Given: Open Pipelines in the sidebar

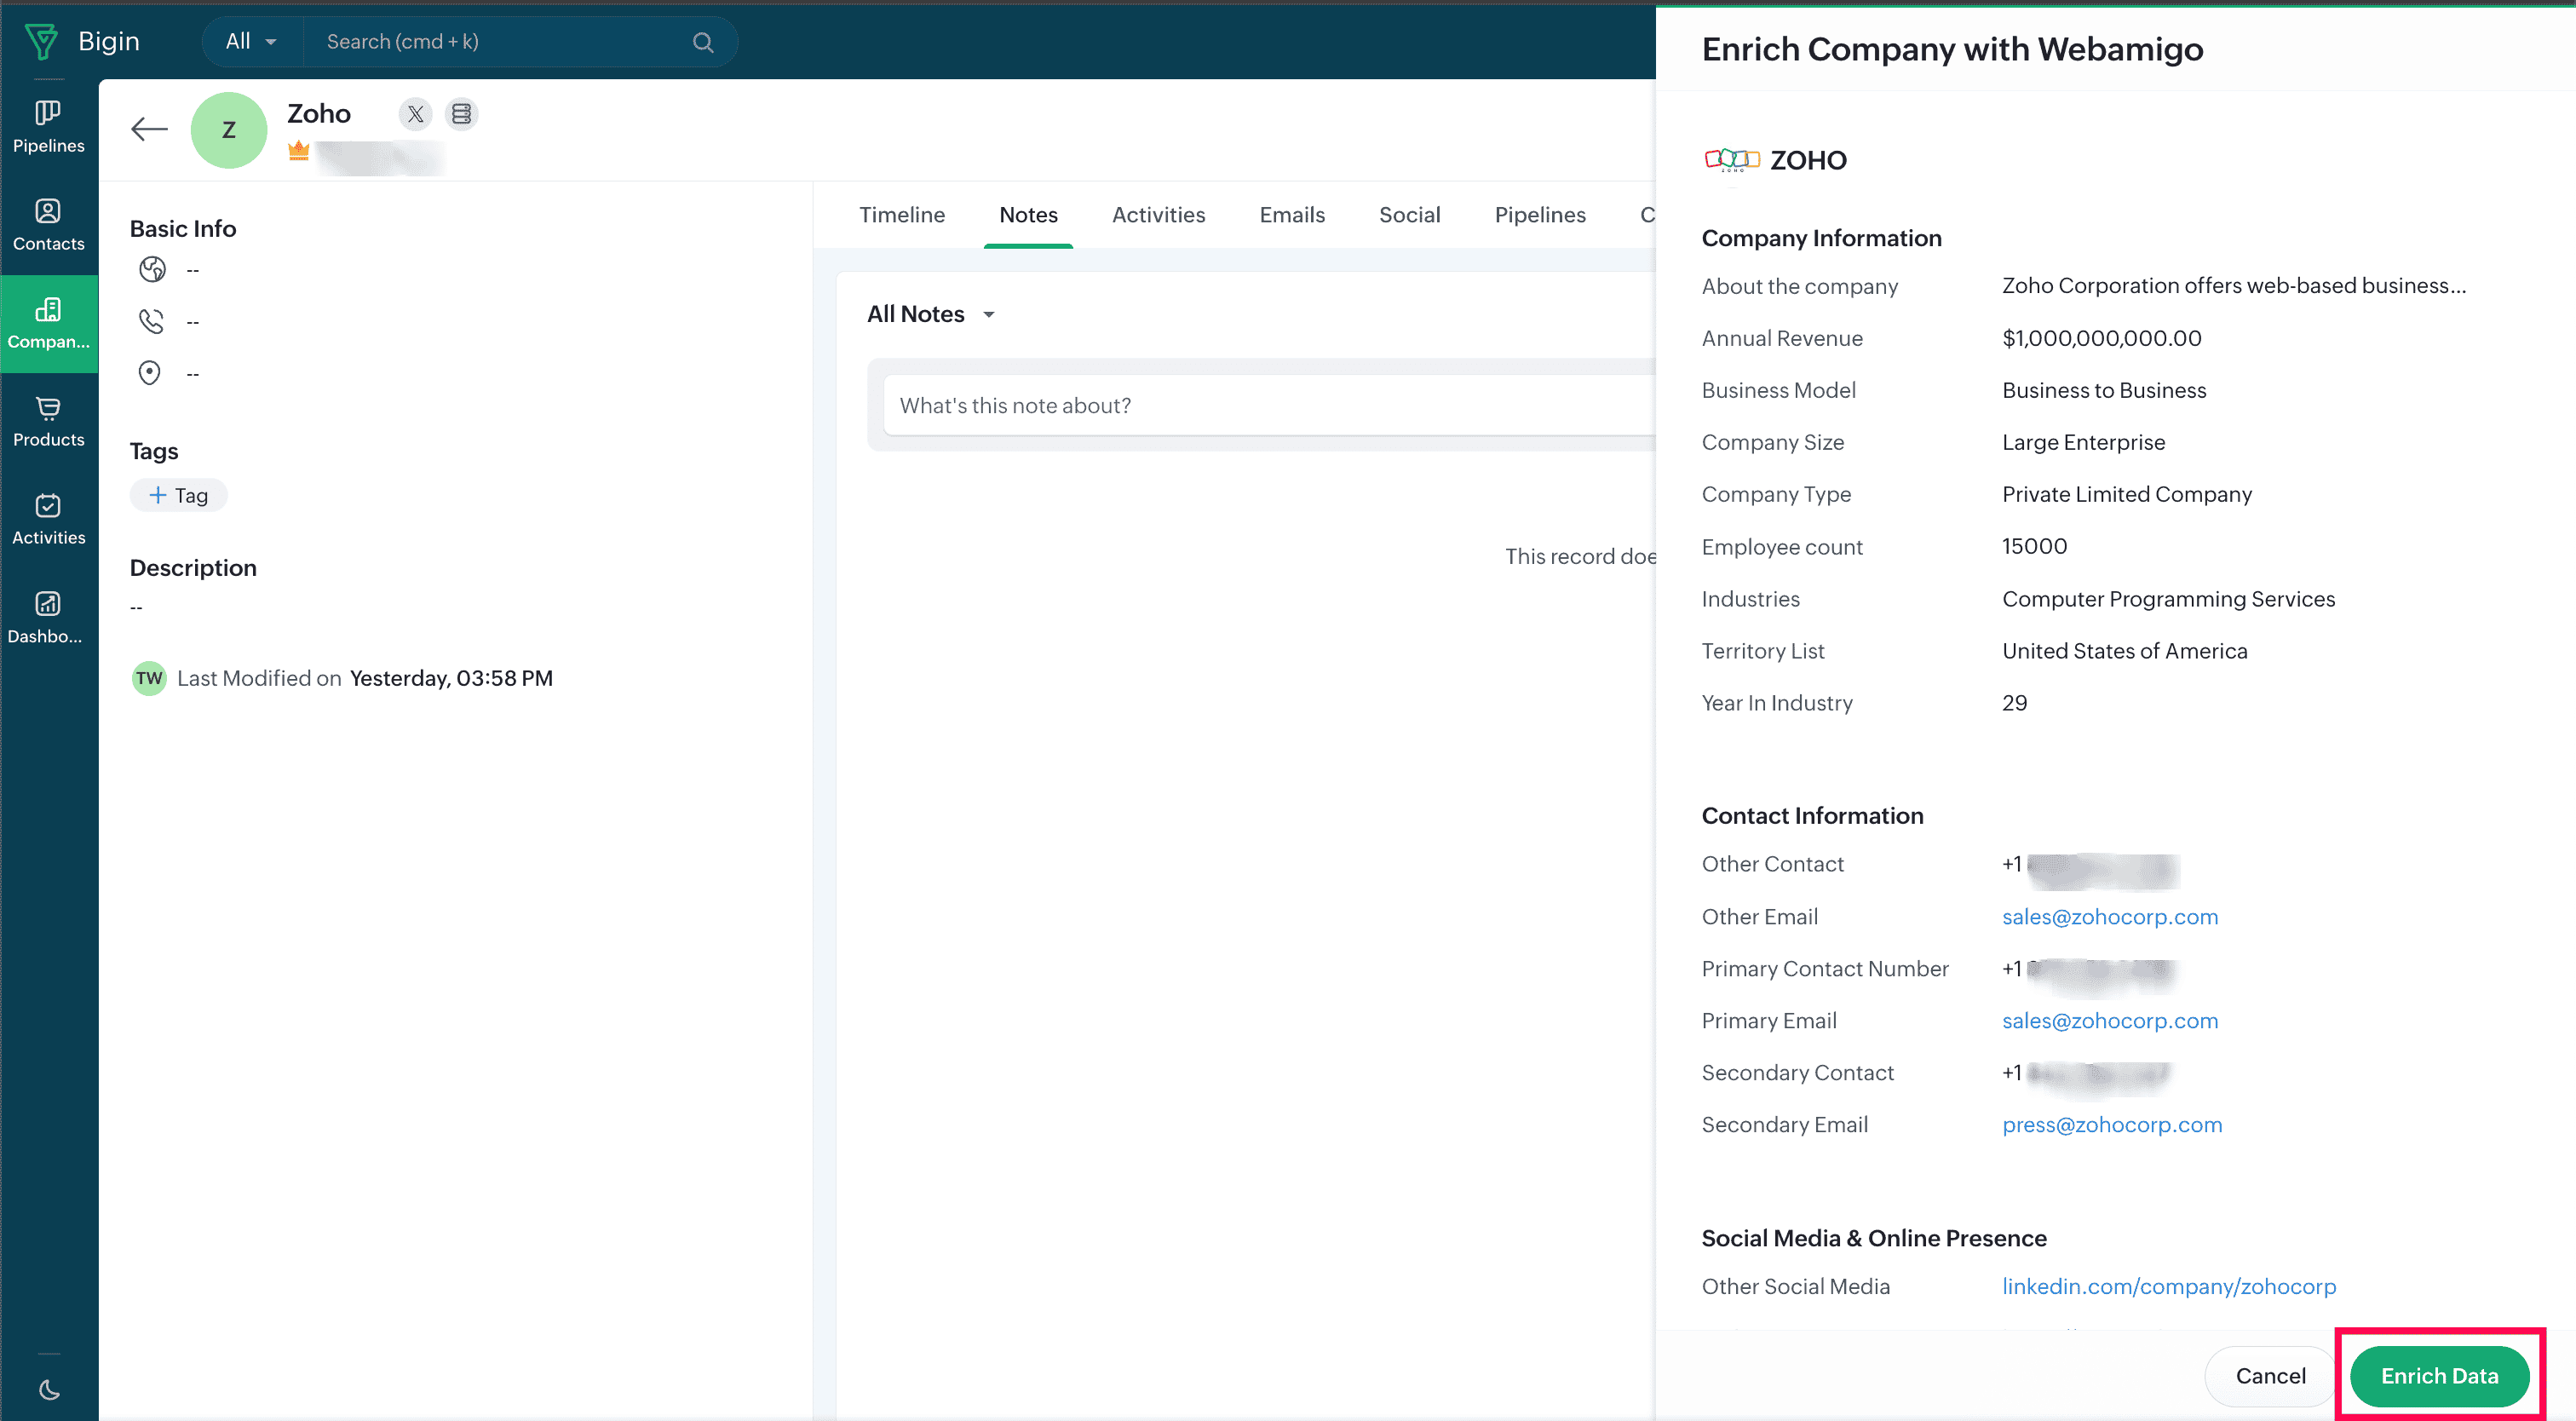Looking at the screenshot, I should tap(48, 127).
